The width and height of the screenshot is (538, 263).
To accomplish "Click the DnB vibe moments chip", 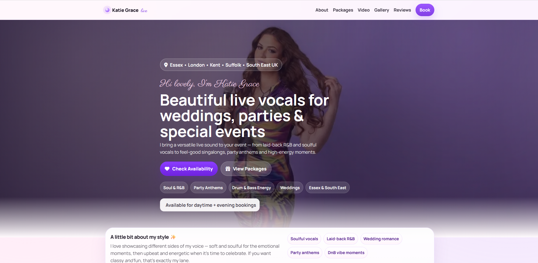I will tap(346, 253).
